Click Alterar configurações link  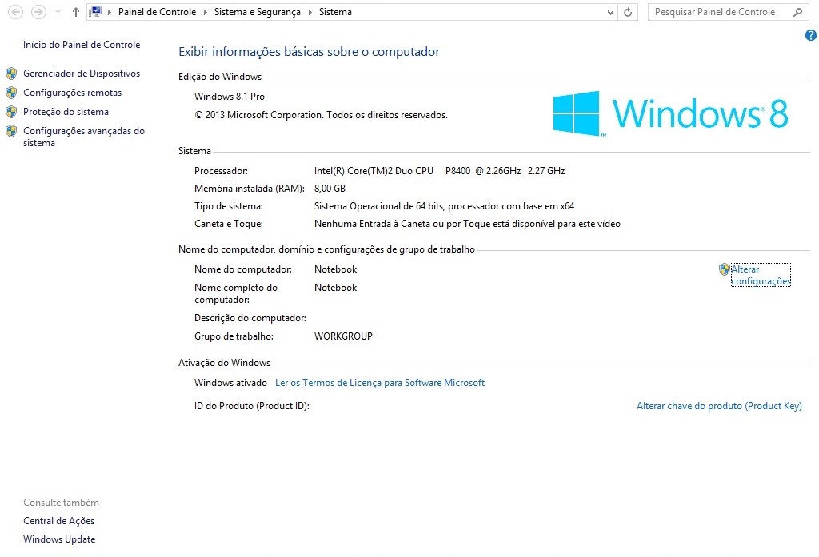tap(761, 275)
